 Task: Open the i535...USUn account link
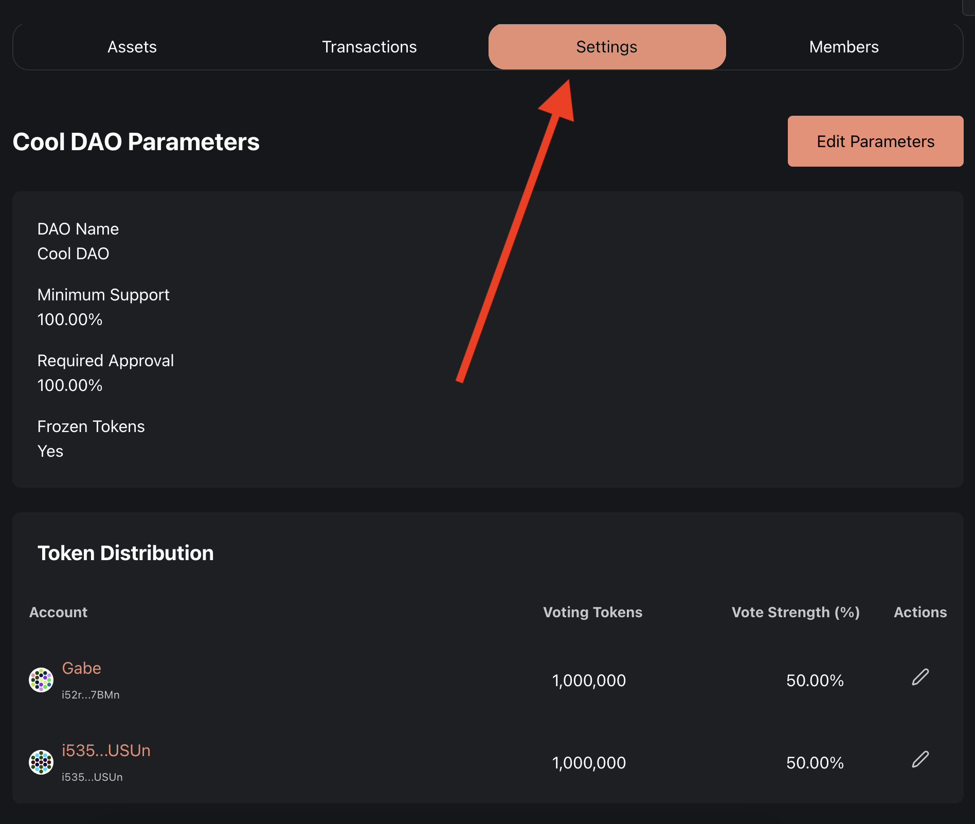pos(106,750)
